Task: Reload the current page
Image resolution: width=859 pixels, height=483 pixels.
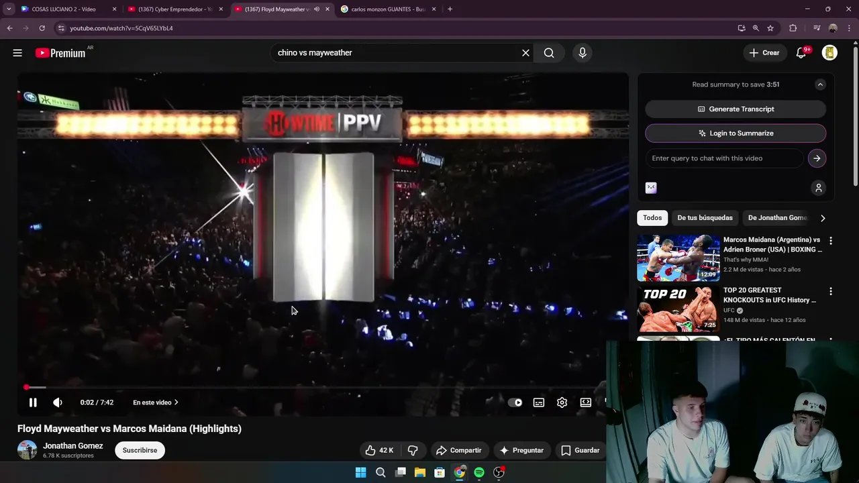Action: pos(42,28)
